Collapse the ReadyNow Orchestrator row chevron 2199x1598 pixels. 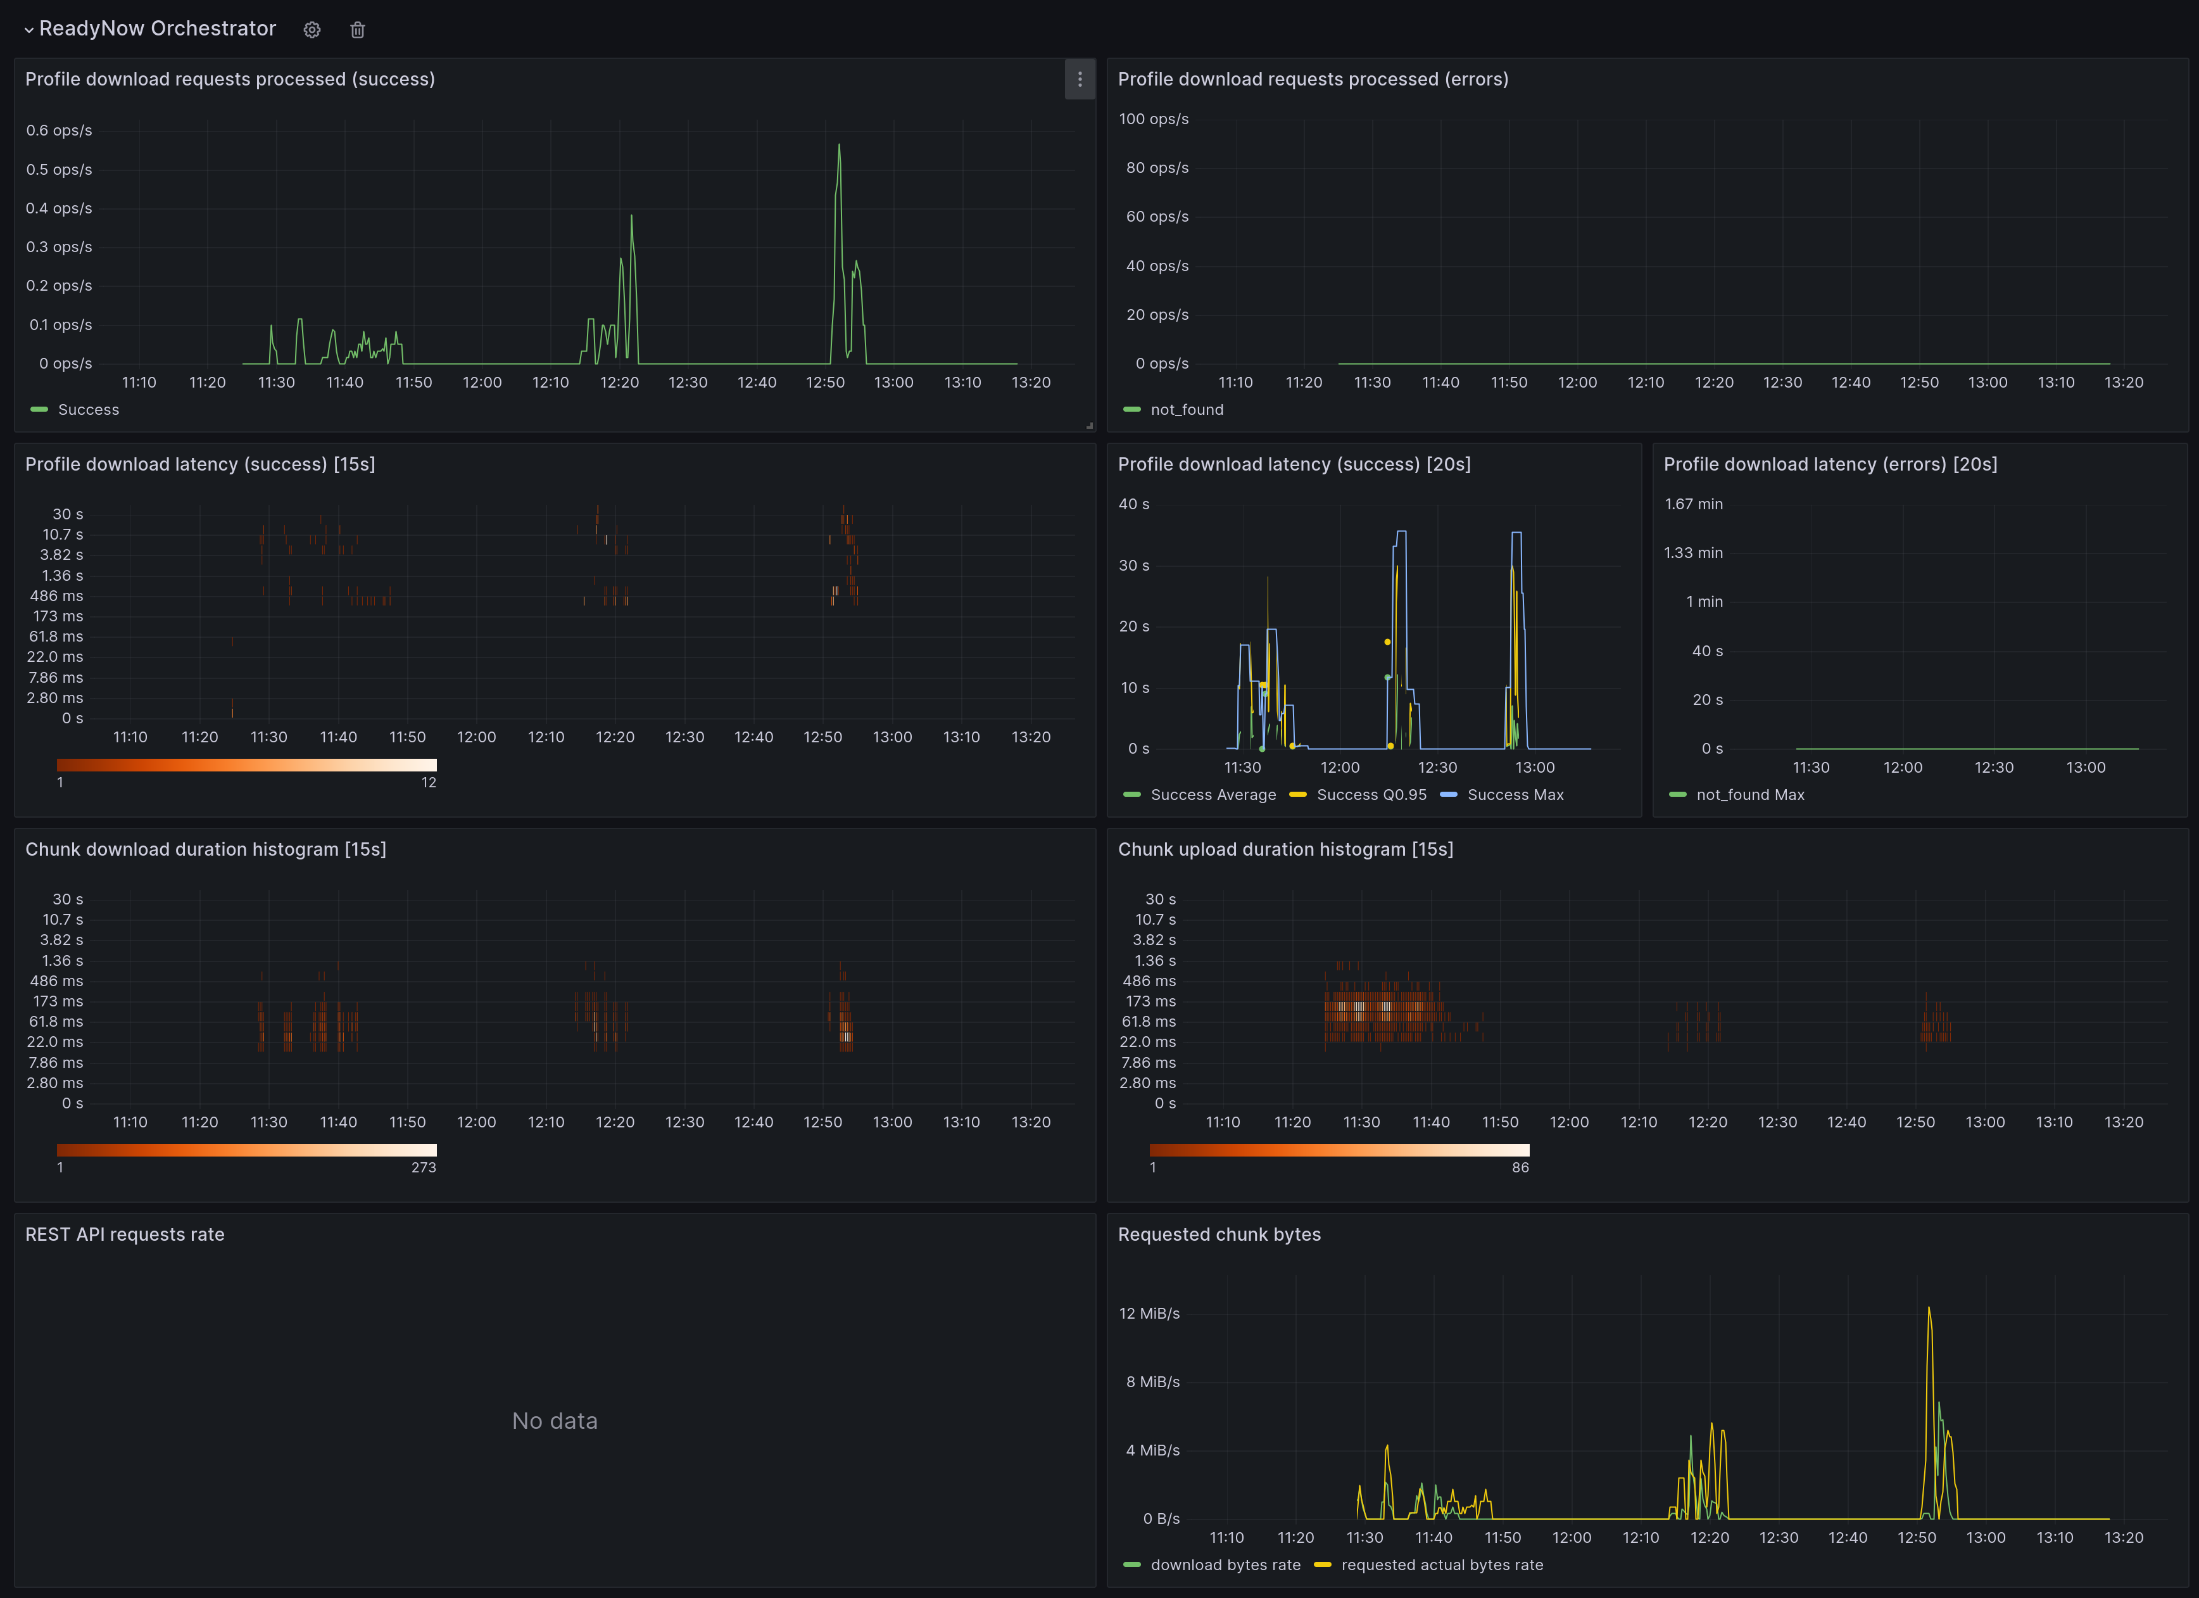point(29,30)
